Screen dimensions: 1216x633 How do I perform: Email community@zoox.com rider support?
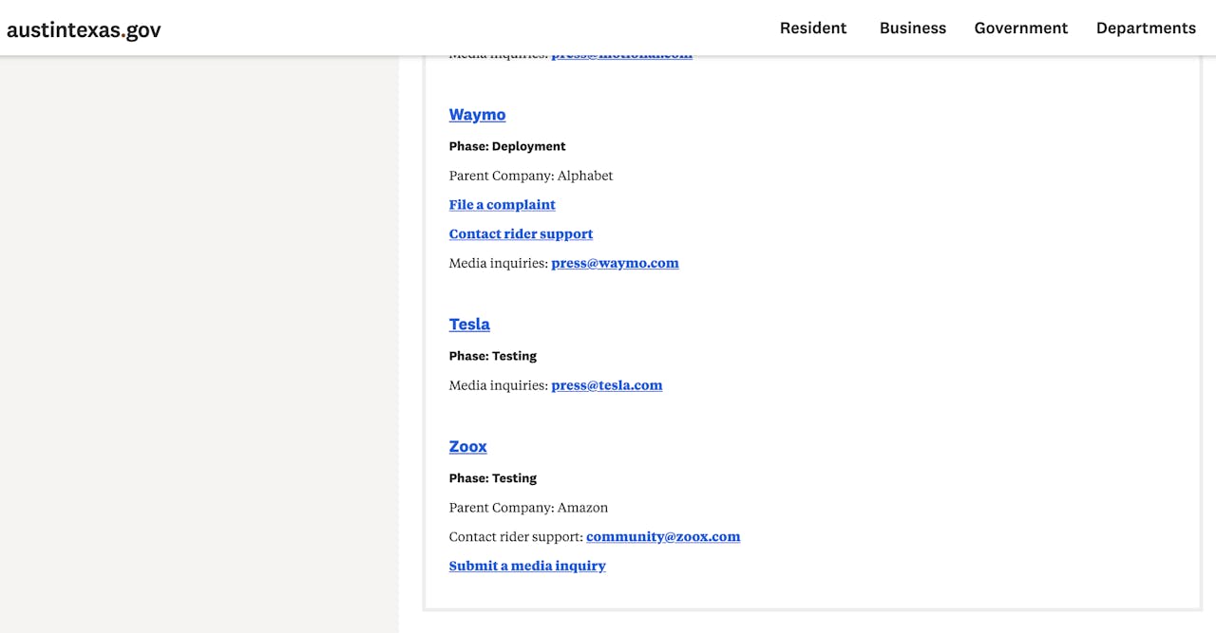(663, 536)
